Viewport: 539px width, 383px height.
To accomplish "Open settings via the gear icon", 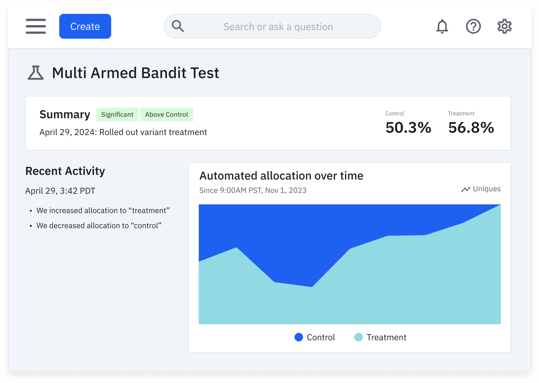I will click(504, 27).
